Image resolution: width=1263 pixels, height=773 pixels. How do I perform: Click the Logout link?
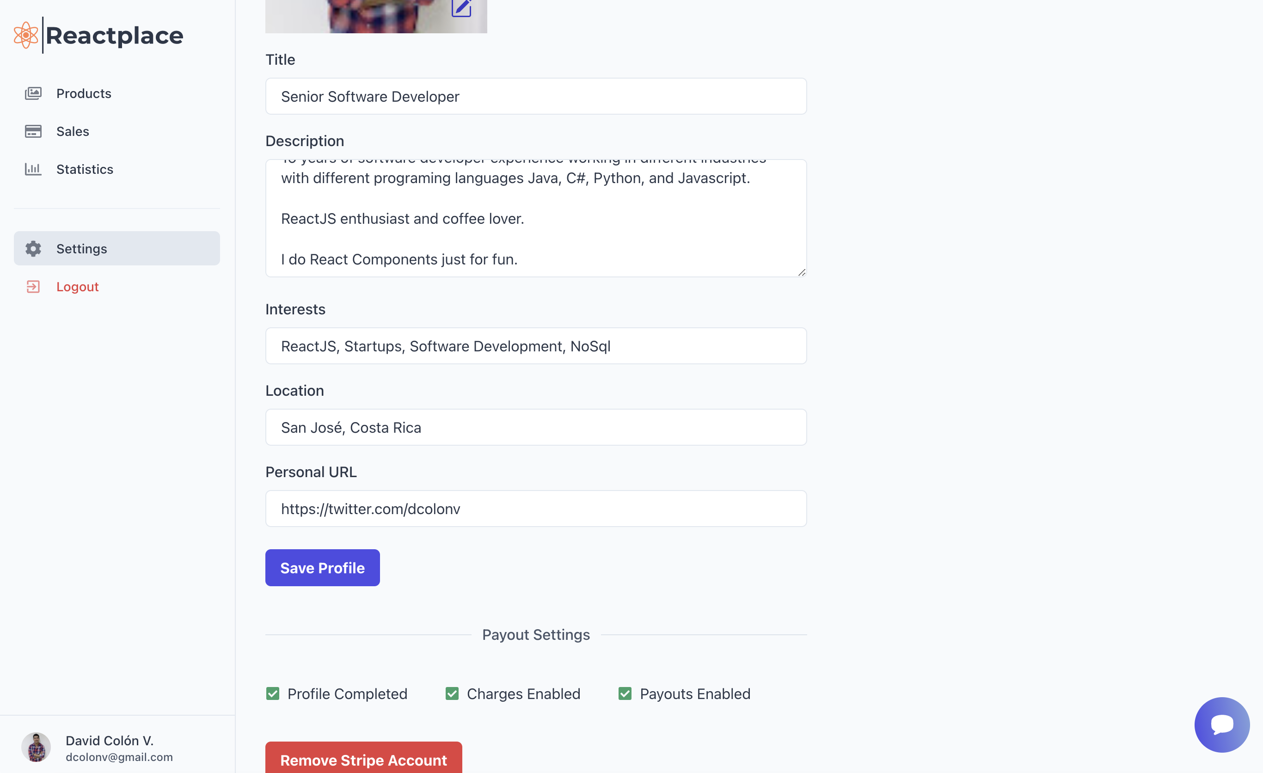(x=77, y=287)
